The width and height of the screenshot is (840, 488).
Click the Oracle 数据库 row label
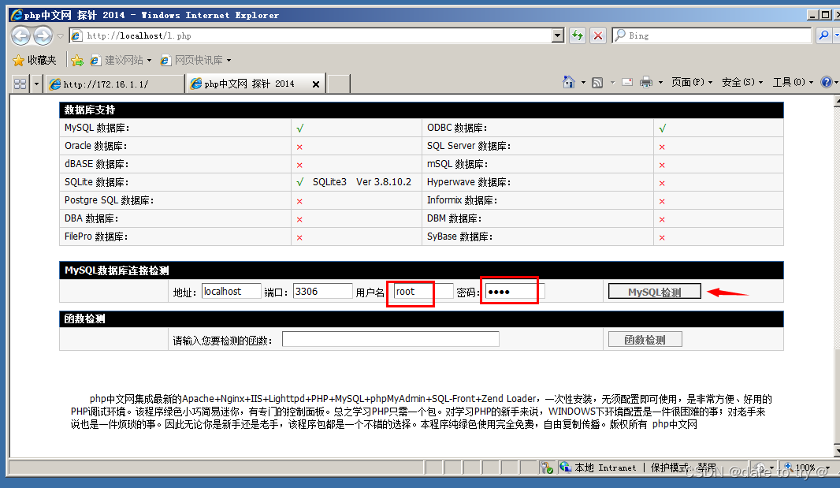coord(96,146)
